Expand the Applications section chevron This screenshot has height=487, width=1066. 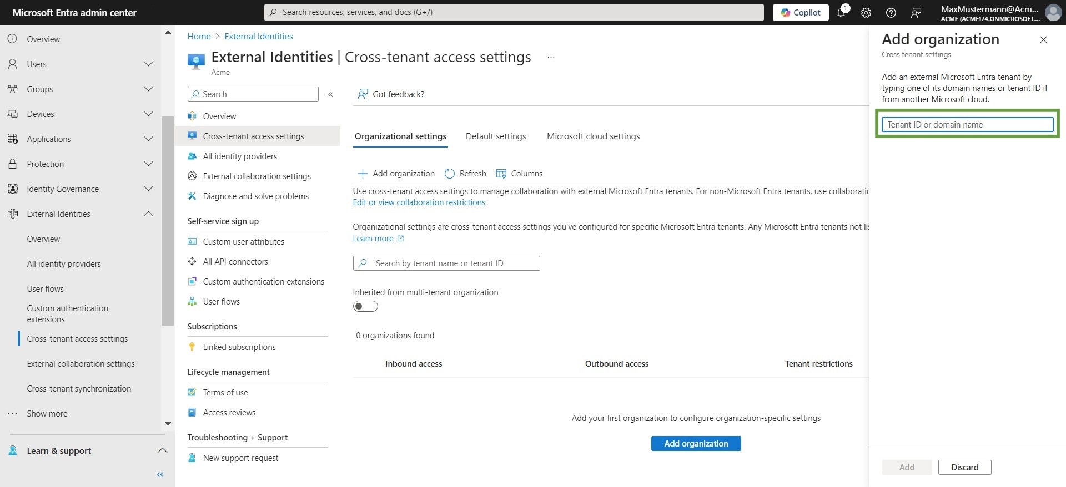pos(148,139)
